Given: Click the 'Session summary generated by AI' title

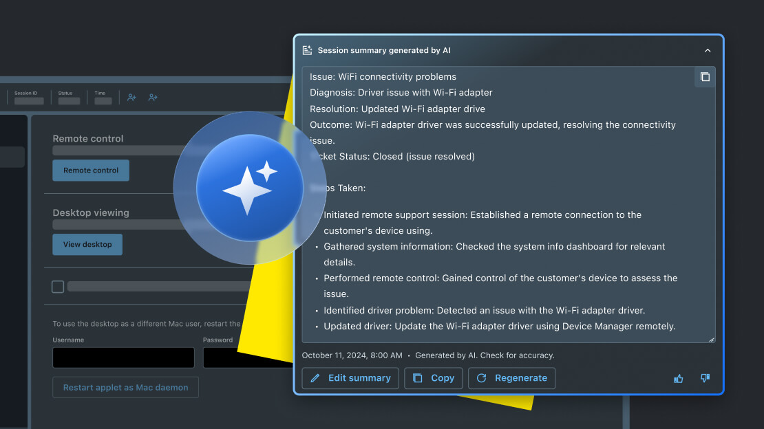Looking at the screenshot, I should pyautogui.click(x=384, y=51).
